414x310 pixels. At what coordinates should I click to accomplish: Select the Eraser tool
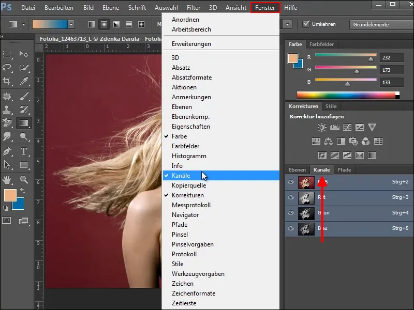(7, 123)
